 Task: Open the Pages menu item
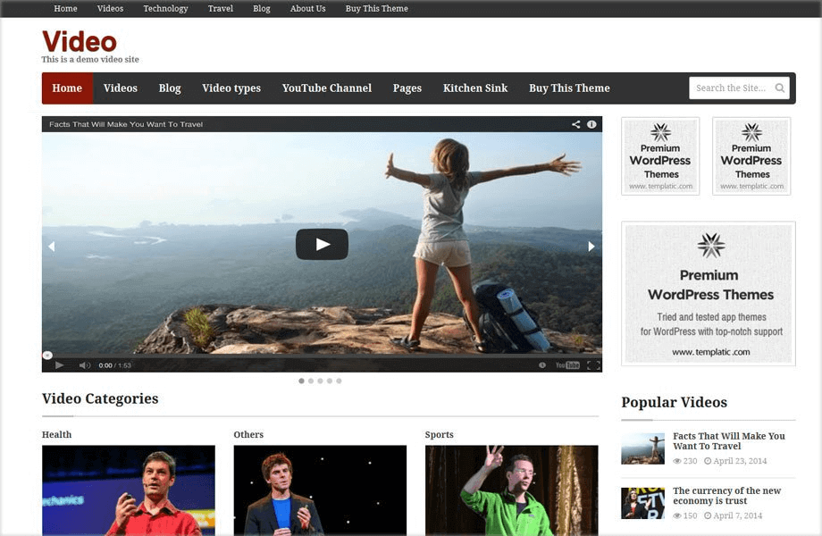point(407,88)
